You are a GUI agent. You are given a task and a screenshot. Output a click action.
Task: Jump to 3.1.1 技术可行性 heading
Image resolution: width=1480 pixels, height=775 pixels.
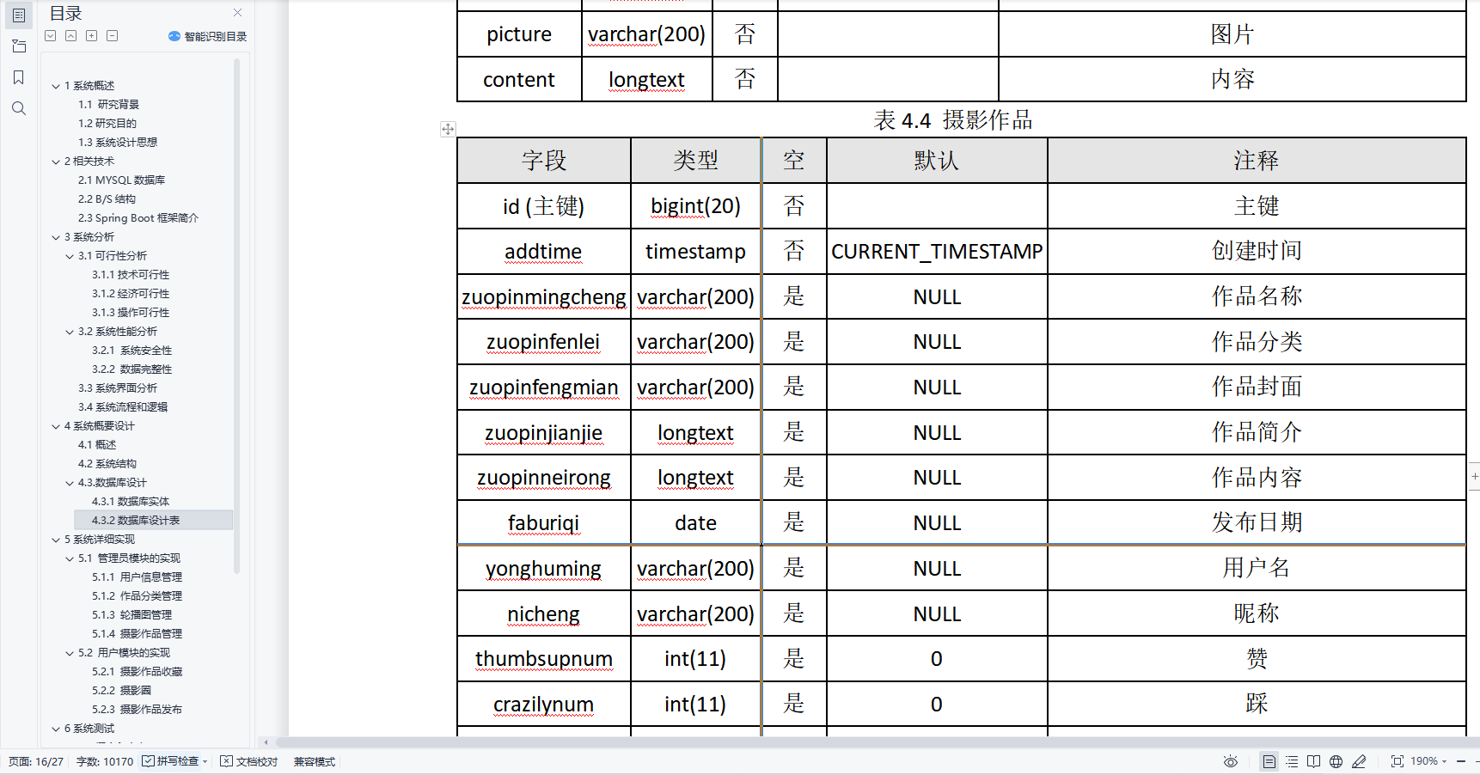click(131, 275)
